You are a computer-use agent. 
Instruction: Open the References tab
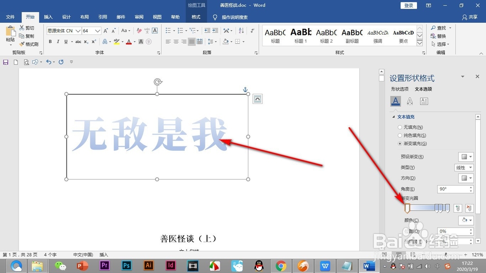tap(103, 17)
